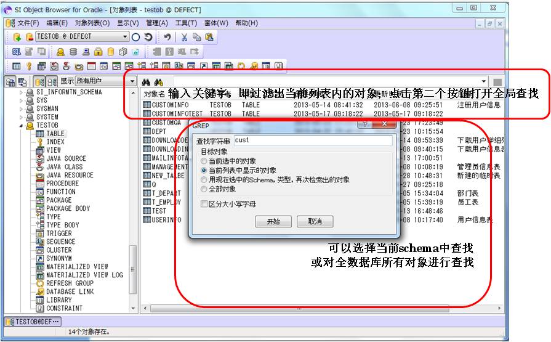551x342 pixels.
Task: Click the paste clipboard icon
Action: [209, 37]
